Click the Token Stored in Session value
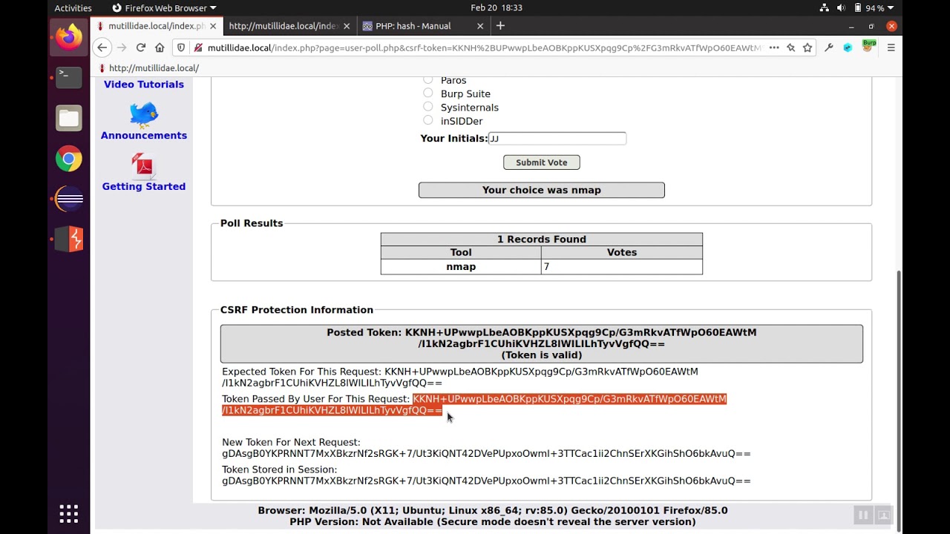The image size is (950, 534). coord(486,481)
